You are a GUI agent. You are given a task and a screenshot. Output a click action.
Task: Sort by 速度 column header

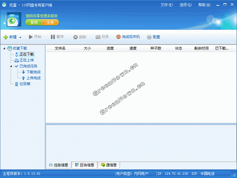(x=133, y=48)
